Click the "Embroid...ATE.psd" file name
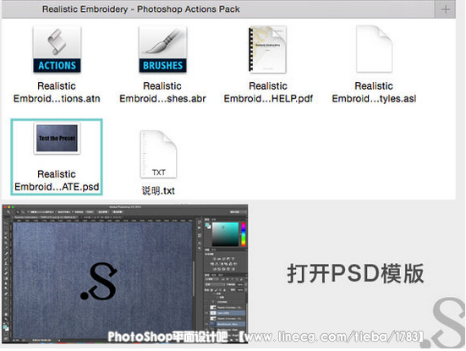 [57, 187]
